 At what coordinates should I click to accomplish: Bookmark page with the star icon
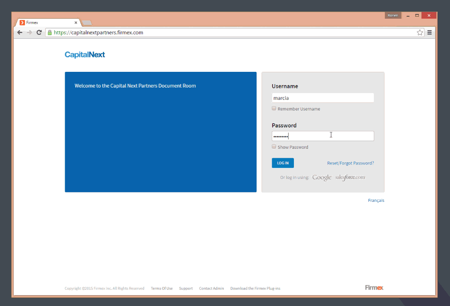coord(420,32)
